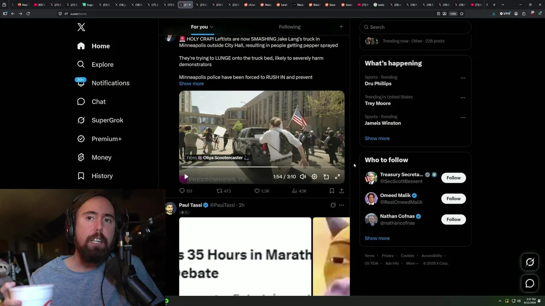This screenshot has height=306, width=545.
Task: Go to Home in the sidebar
Action: pyautogui.click(x=94, y=46)
